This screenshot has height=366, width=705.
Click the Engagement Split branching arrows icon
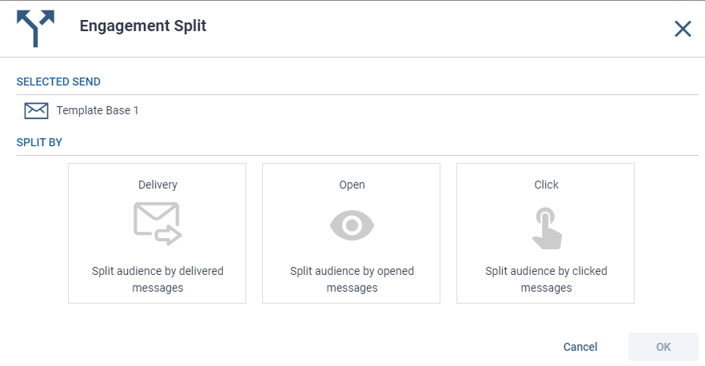(x=35, y=28)
